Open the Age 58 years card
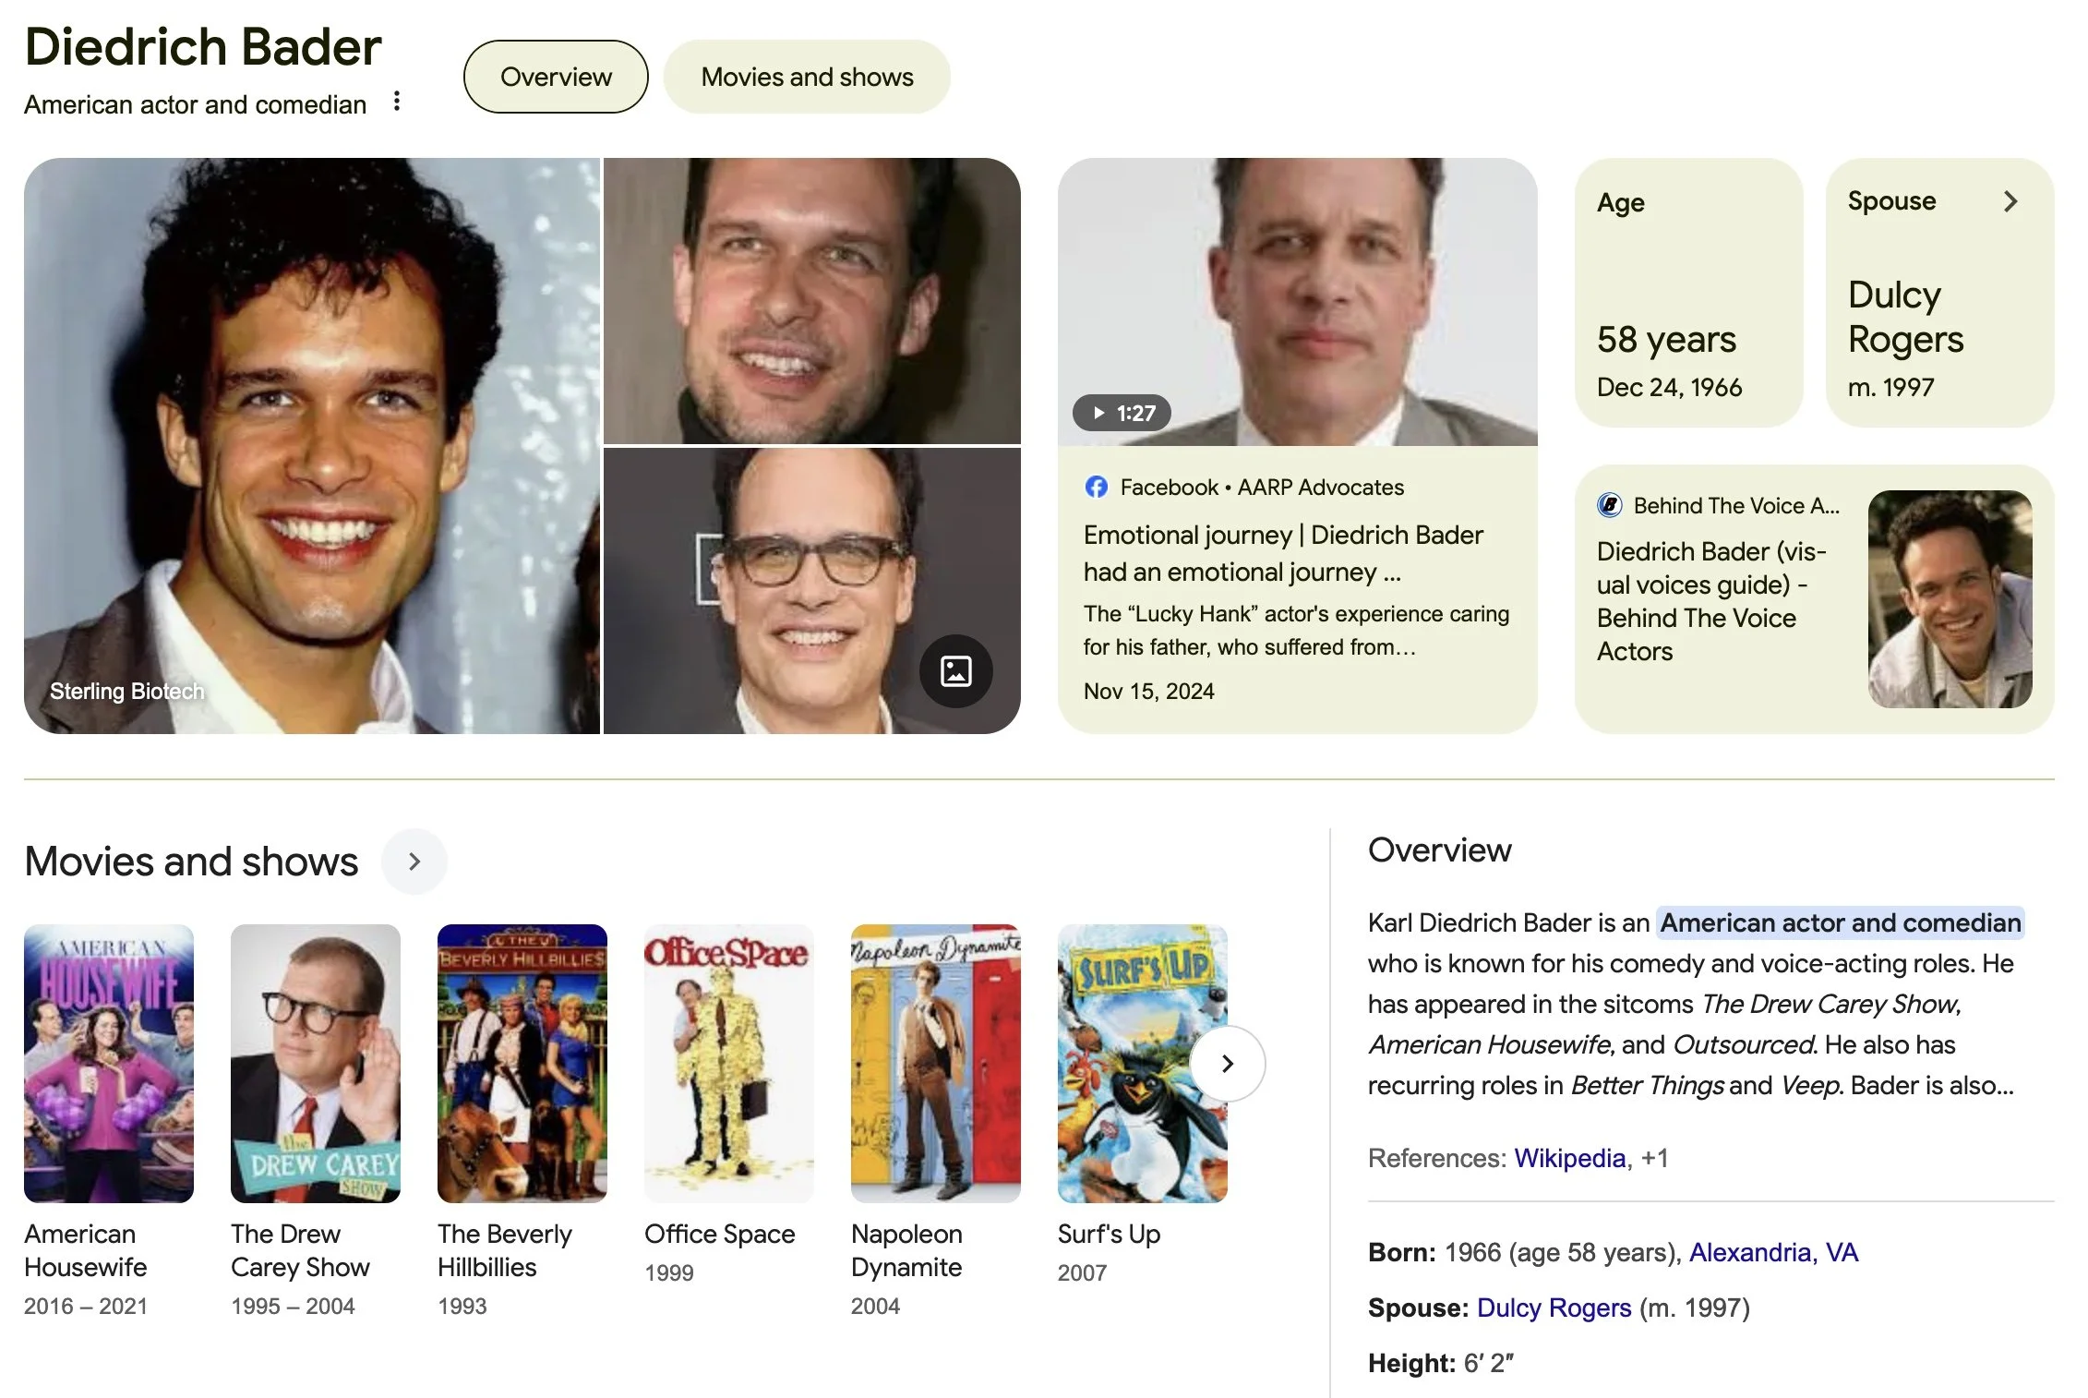Screen dimensions: 2088x1398 [1688, 293]
